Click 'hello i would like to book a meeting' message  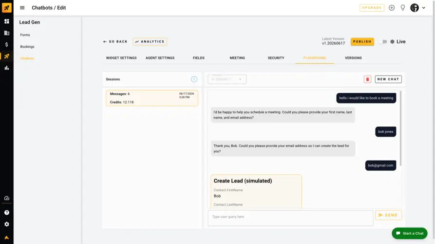(366, 98)
